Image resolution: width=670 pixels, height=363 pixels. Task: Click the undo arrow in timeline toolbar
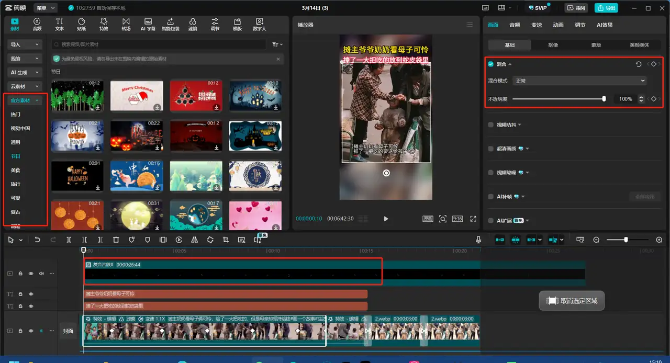[37, 240]
